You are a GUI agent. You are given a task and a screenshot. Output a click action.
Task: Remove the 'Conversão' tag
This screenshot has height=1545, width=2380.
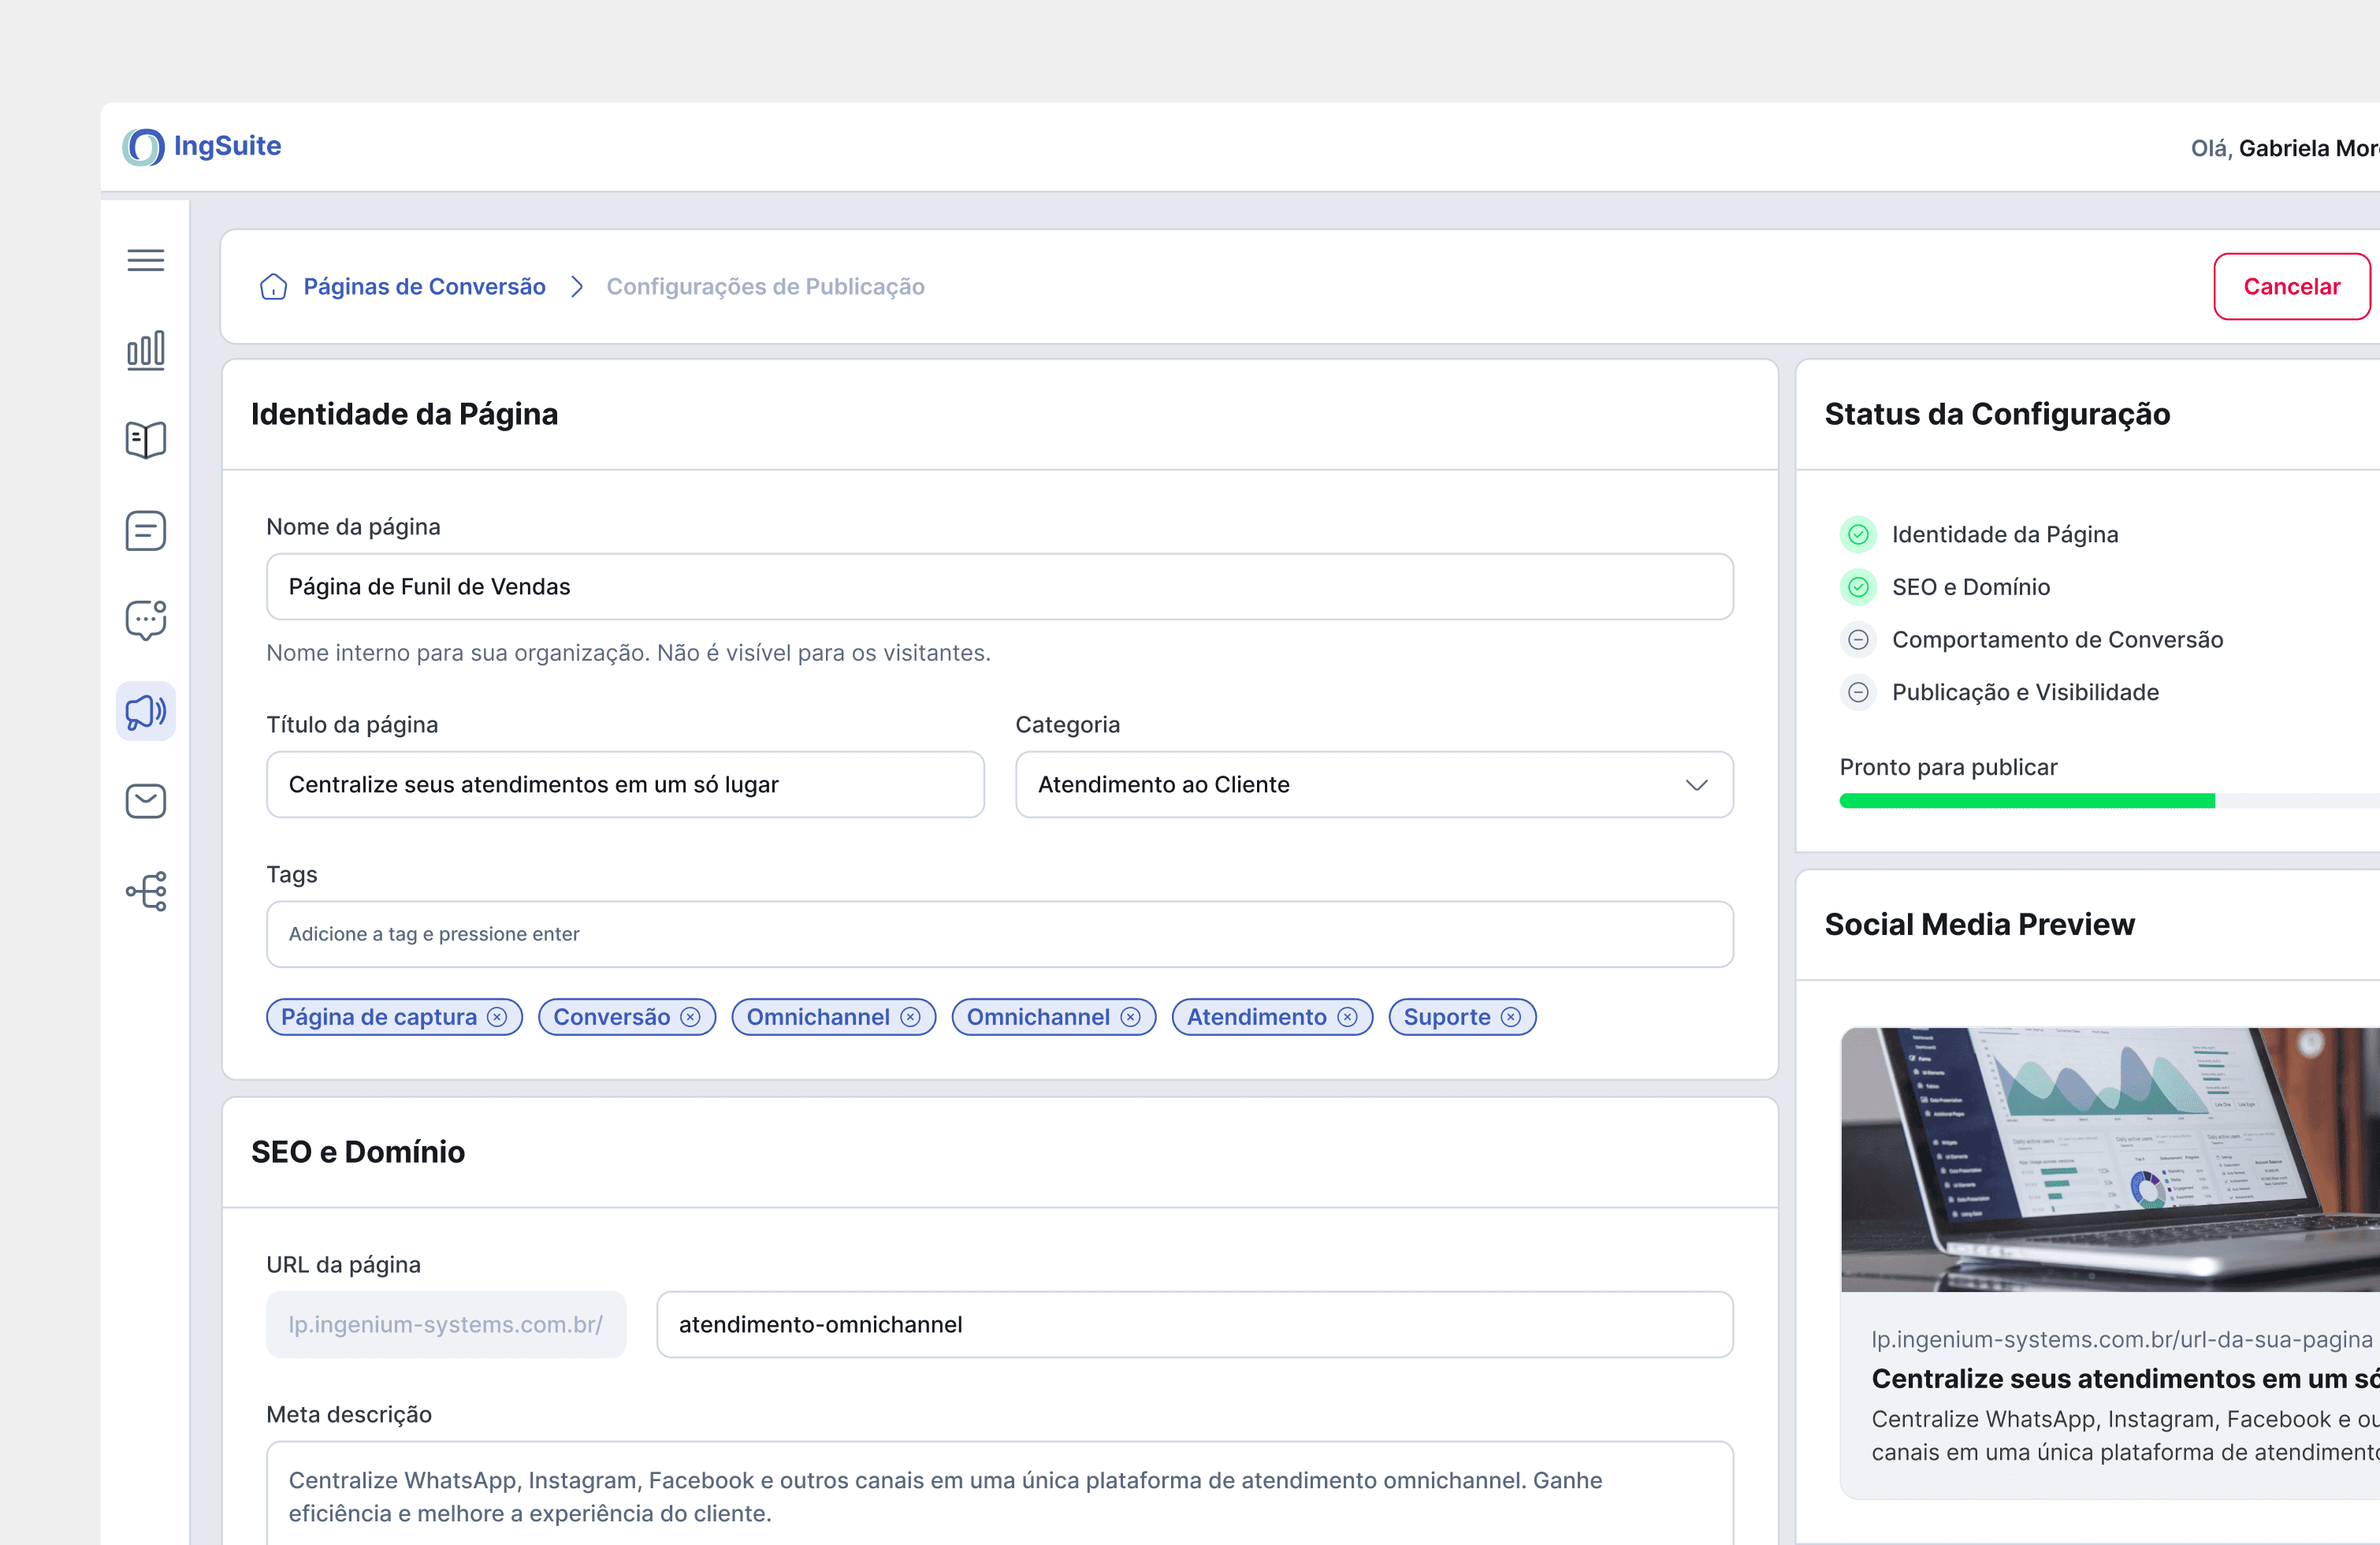[691, 1017]
